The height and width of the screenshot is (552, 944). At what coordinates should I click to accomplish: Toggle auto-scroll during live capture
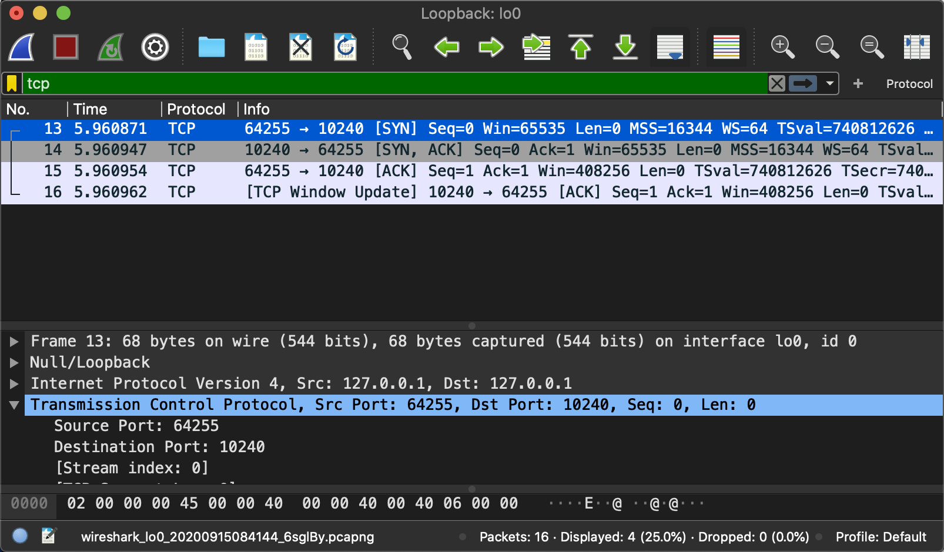pos(670,47)
